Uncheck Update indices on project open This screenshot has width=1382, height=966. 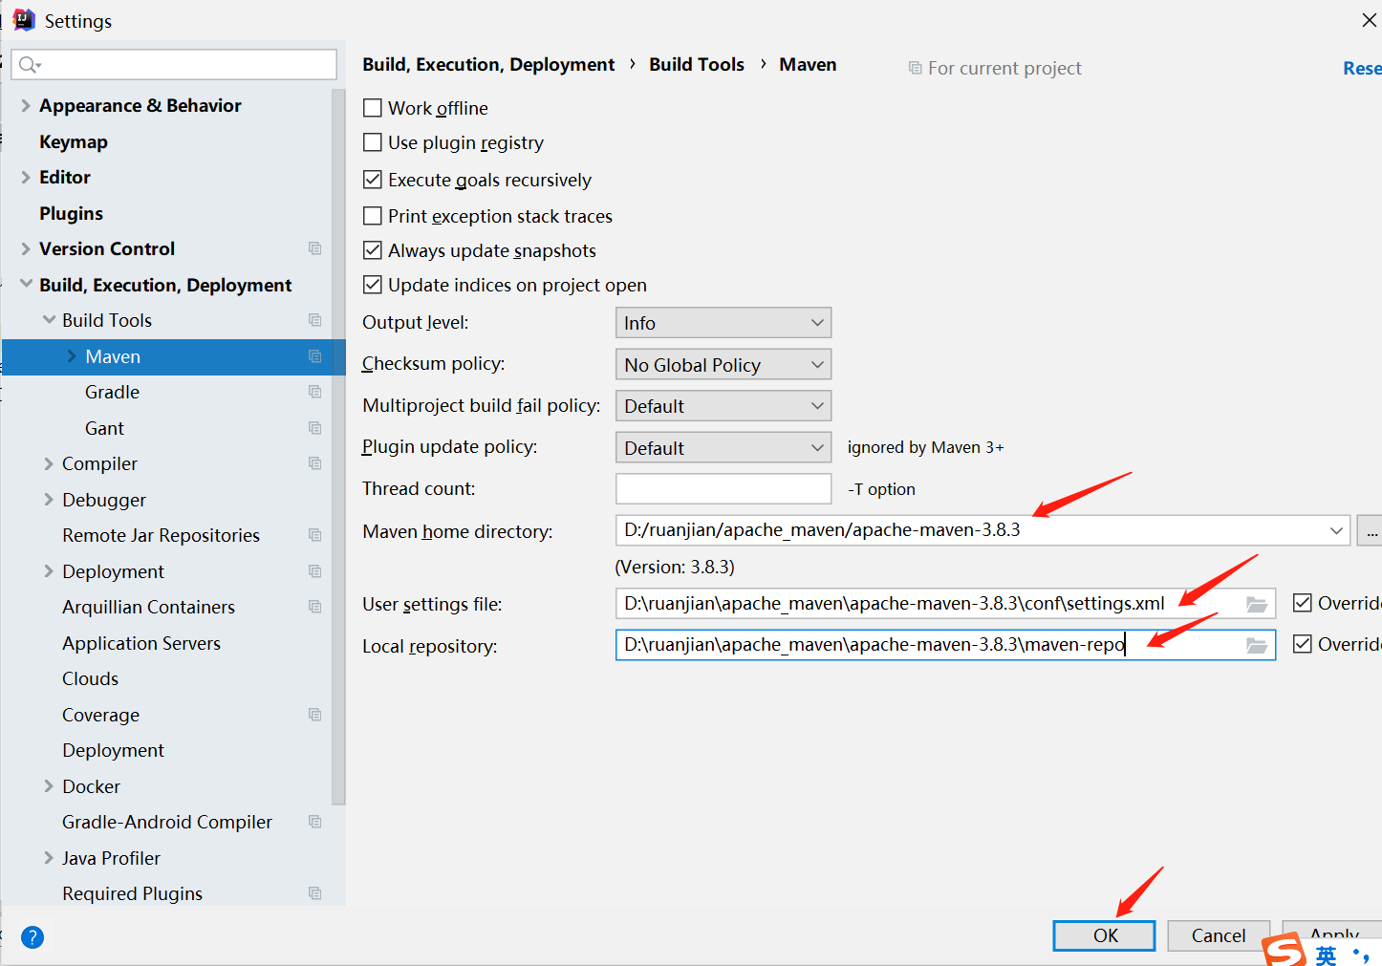pyautogui.click(x=373, y=285)
